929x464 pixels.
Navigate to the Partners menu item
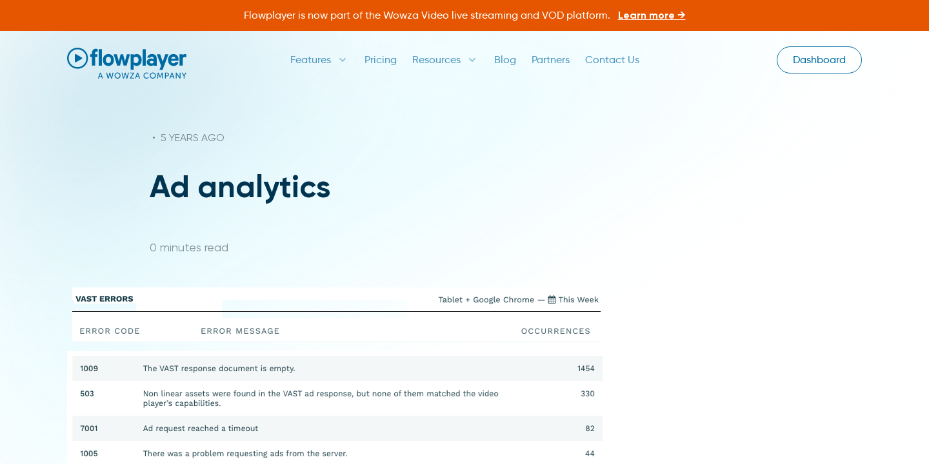550,59
